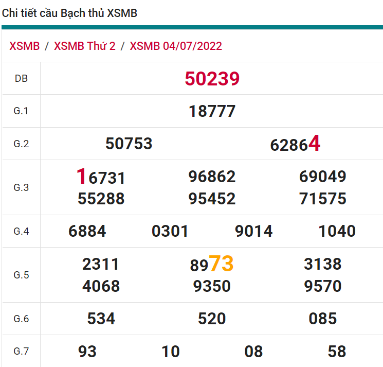Open the XSMB 04/07/2022 link

(x=176, y=46)
